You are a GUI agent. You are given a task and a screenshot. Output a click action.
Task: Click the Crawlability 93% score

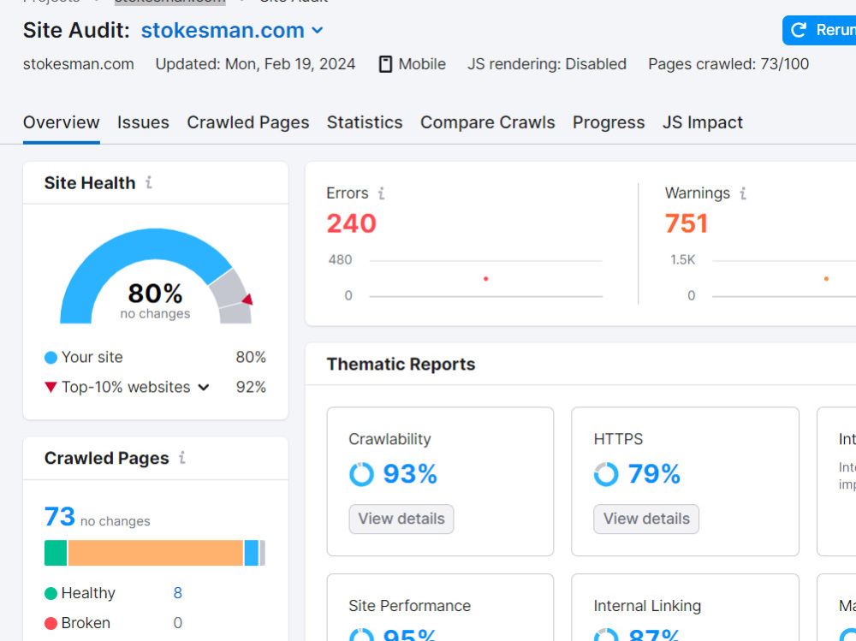point(410,473)
